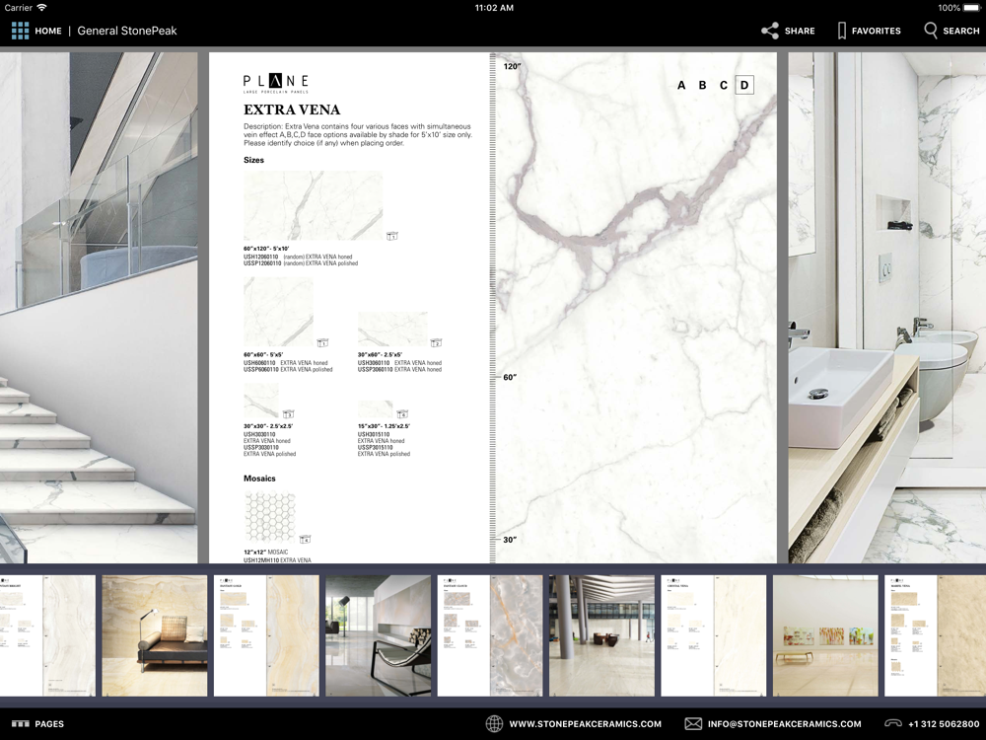
Task: Open the first cut-off page thumbnail in the strip
Action: [x=47, y=635]
